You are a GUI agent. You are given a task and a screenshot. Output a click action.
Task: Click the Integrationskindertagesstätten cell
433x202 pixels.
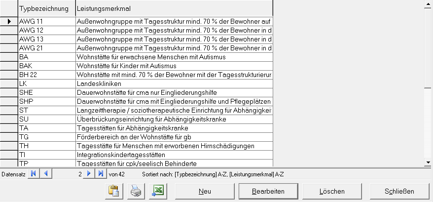tap(175, 155)
